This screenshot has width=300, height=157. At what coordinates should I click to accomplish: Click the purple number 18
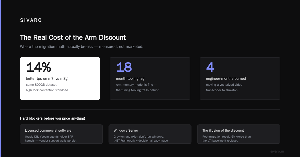(x=124, y=67)
